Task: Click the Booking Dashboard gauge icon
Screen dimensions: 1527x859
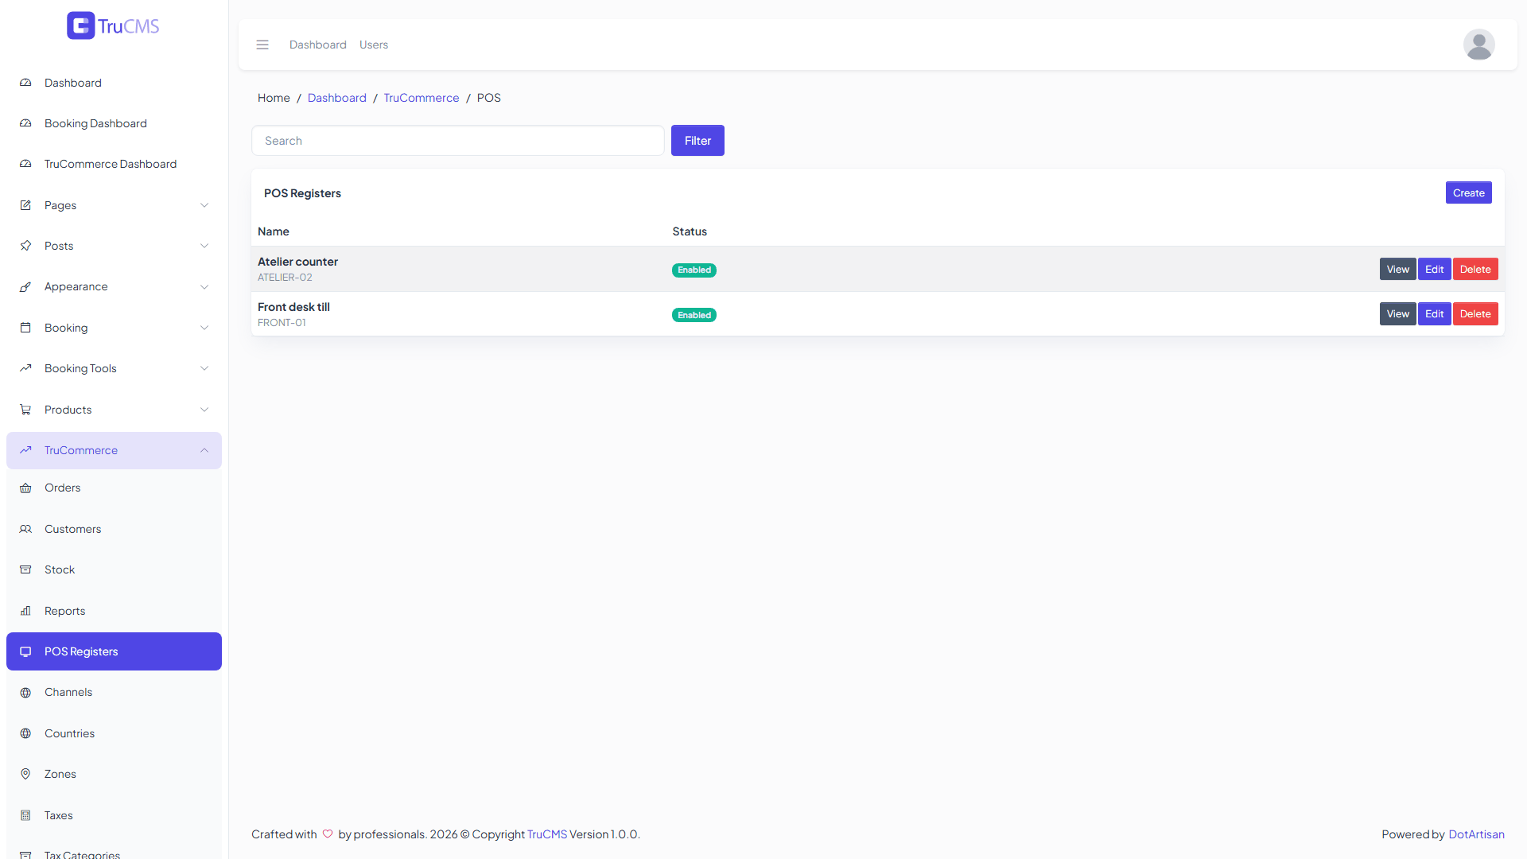Action: (x=25, y=123)
